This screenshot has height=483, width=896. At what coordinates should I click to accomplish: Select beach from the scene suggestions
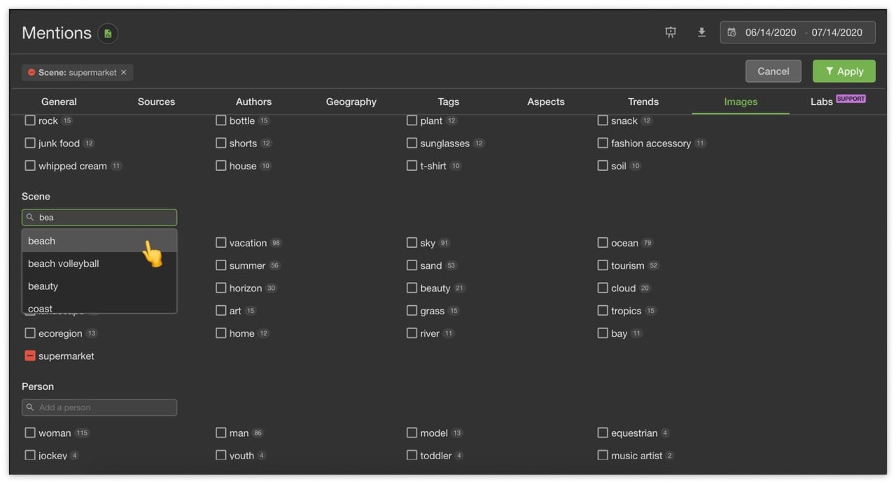[42, 241]
